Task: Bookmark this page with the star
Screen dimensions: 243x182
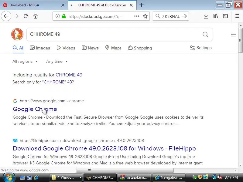Action: (x=145, y=16)
